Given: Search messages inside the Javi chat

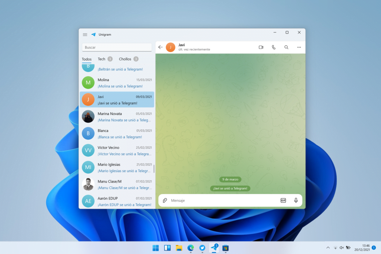Looking at the screenshot, I should point(286,47).
